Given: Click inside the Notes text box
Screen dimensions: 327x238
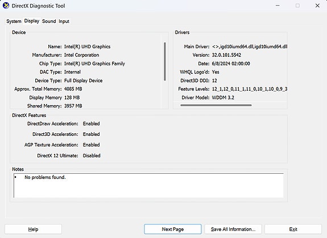Looking at the screenshot, I should coord(148,185).
